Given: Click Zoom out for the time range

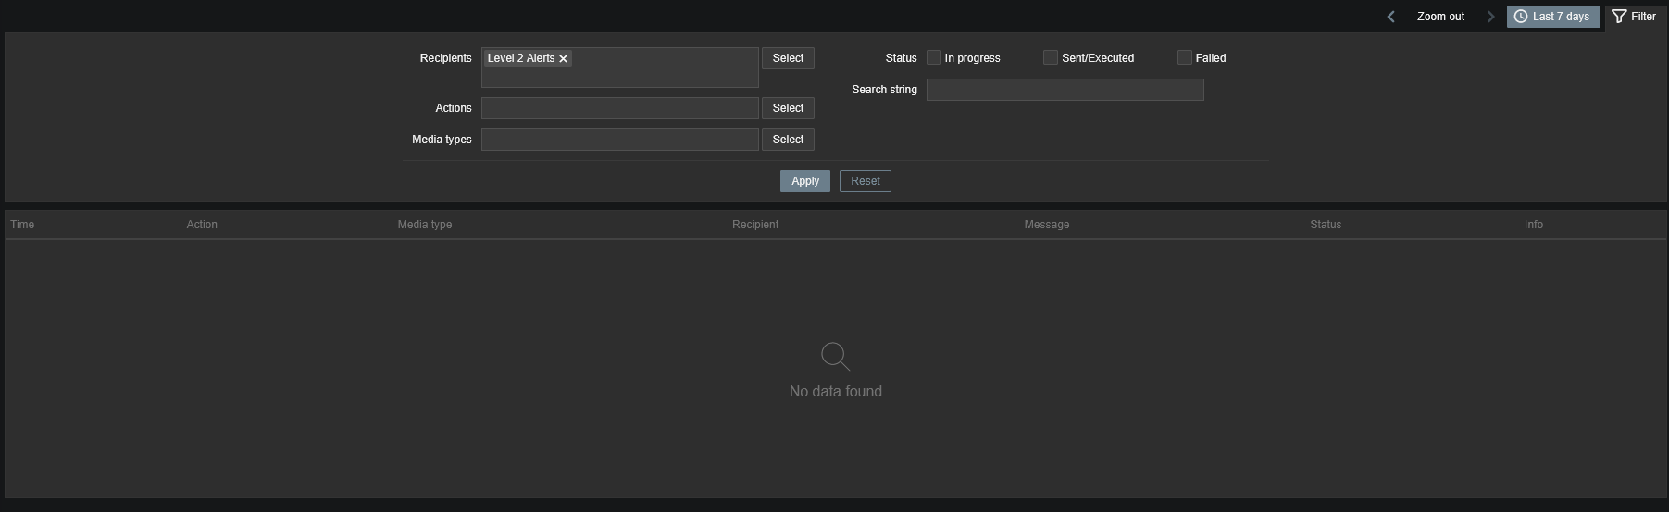Looking at the screenshot, I should [x=1440, y=17].
